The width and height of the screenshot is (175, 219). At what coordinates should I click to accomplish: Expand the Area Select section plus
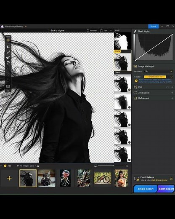pyautogui.click(x=172, y=93)
